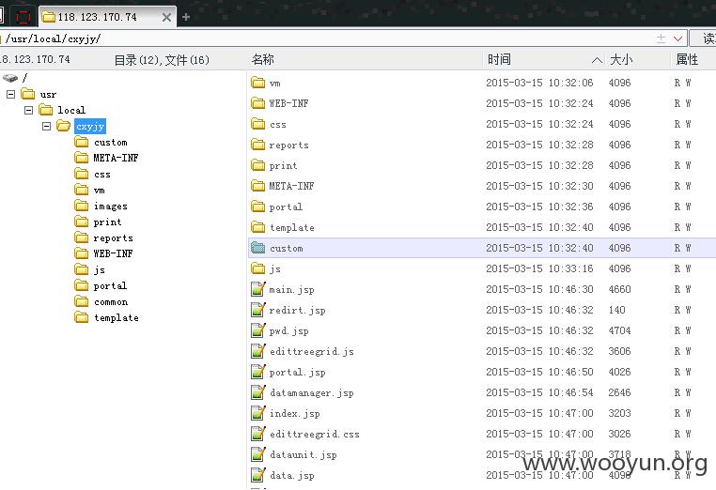The image size is (716, 490).
Task: Select the WEB-INF folder in tree
Action: tap(113, 253)
